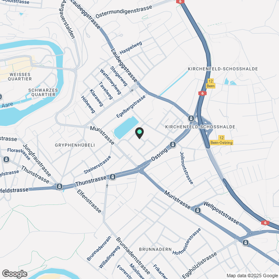Click the one-way arrow near Elfenstrasse

pyautogui.click(x=107, y=186)
